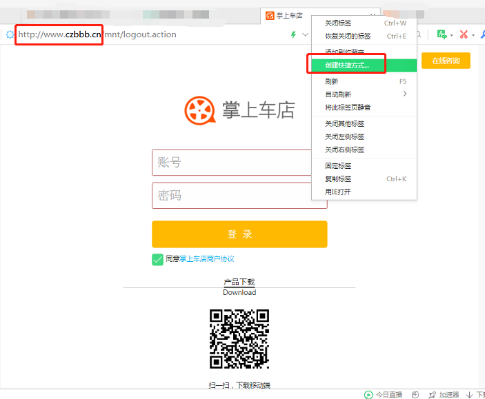The height and width of the screenshot is (399, 485).
Task: Click the site info icon left of URL
Action: tap(10, 34)
